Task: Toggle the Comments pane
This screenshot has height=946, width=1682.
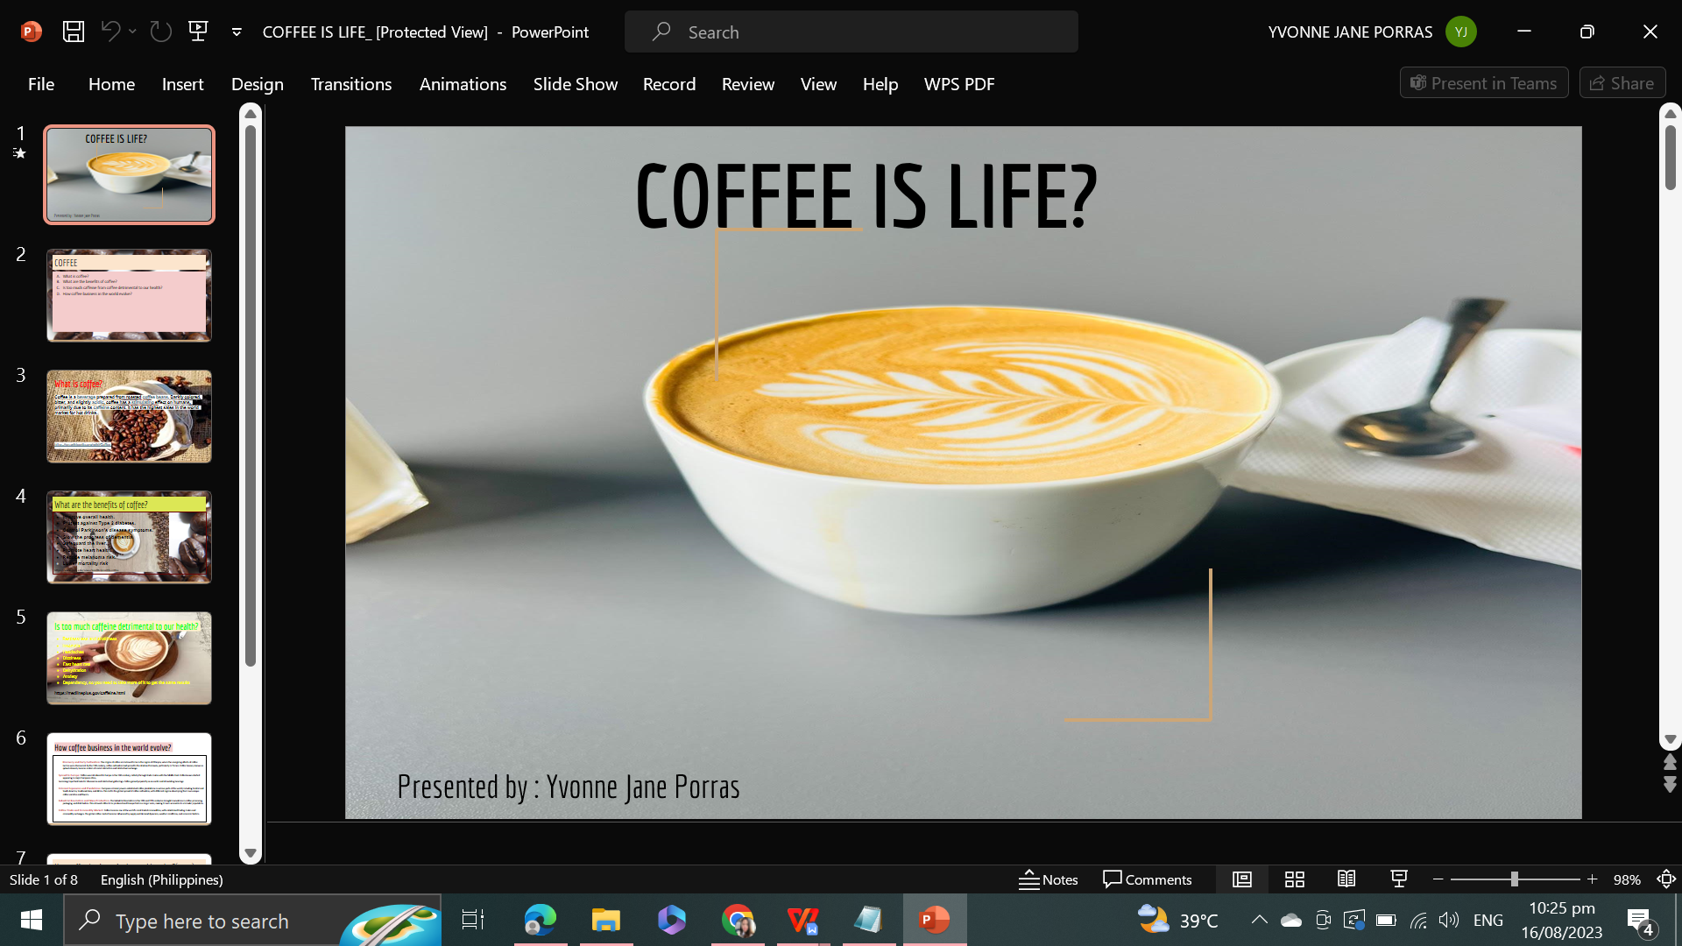Action: click(1148, 879)
